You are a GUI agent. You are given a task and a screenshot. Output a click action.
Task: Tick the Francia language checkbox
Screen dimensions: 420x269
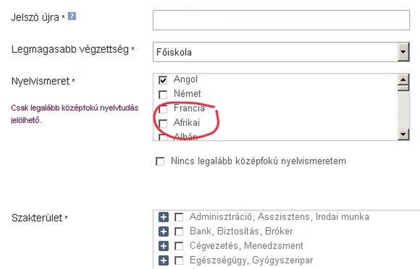point(163,109)
